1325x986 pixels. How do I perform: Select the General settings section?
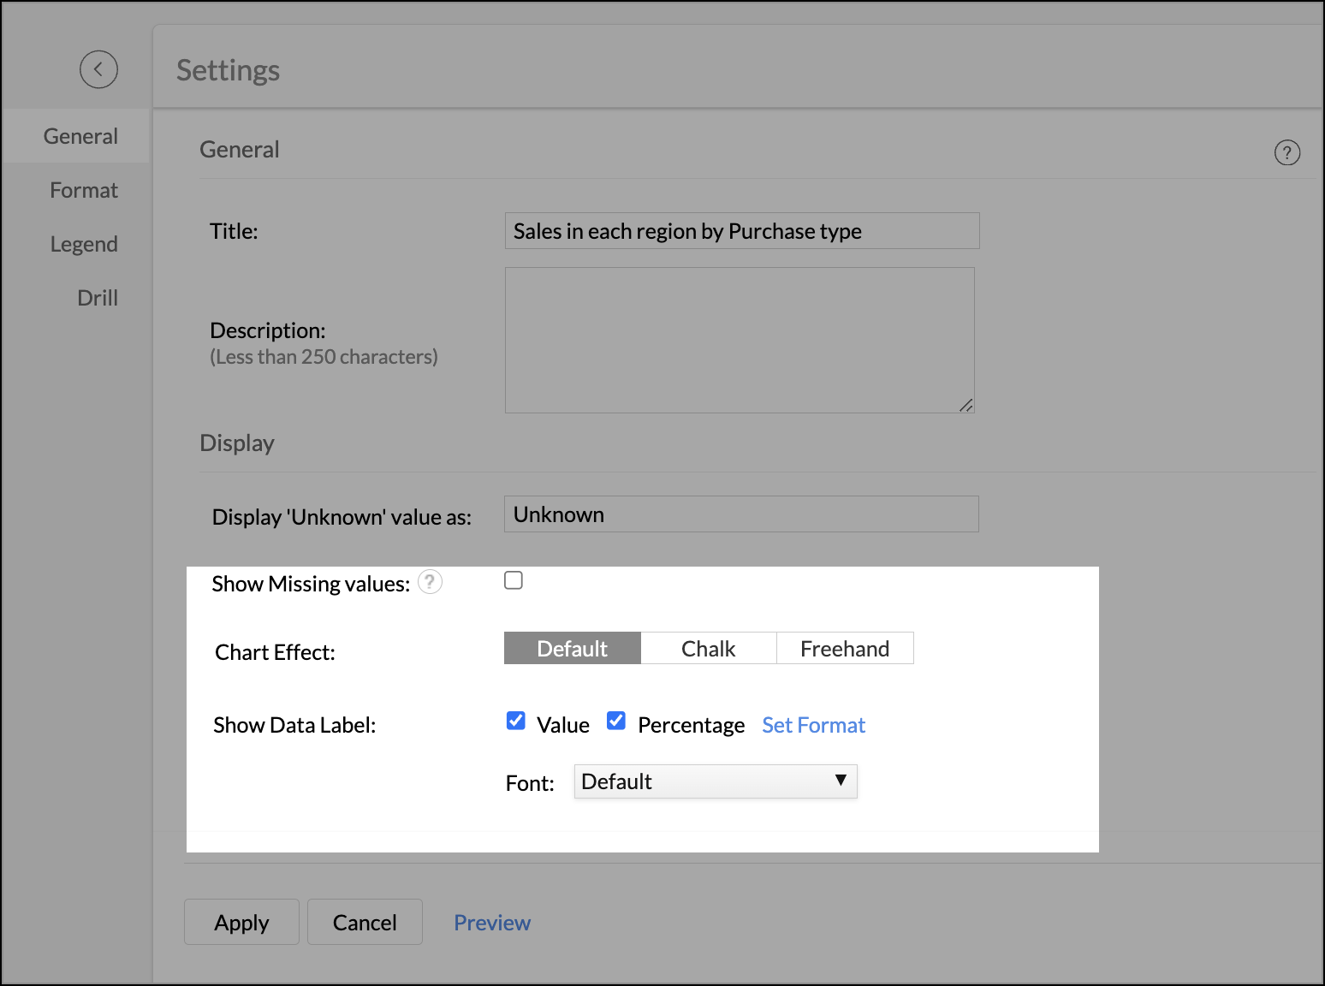tap(80, 135)
